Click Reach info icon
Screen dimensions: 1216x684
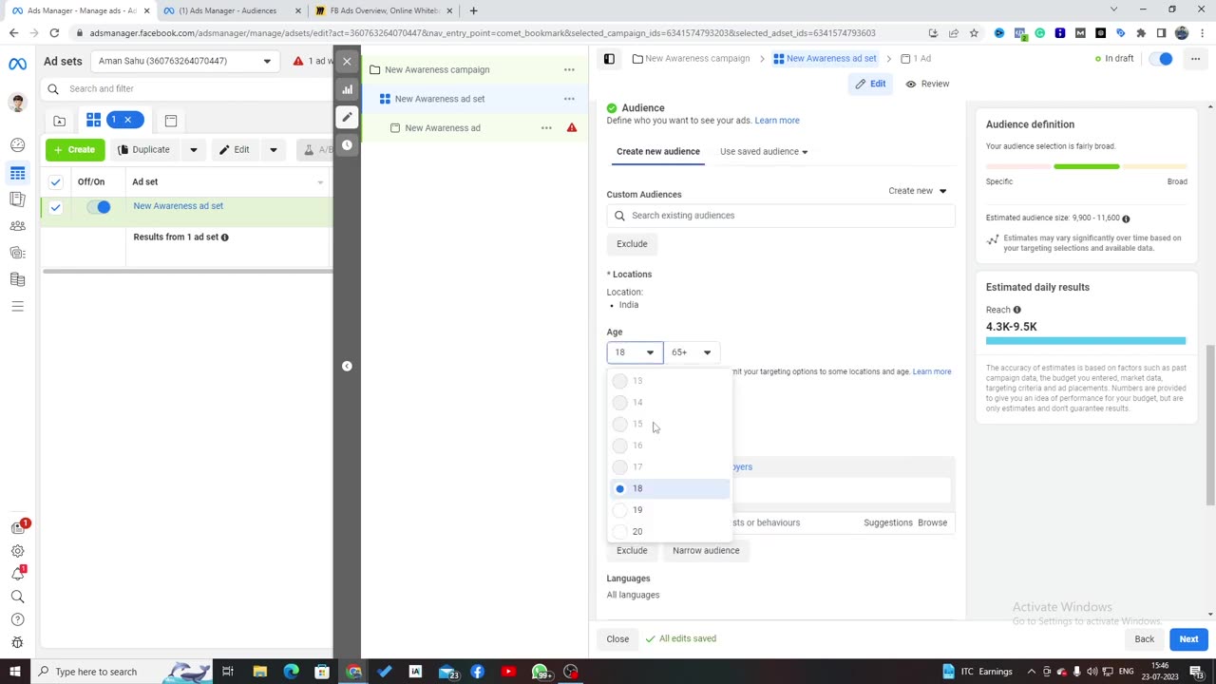(1016, 310)
